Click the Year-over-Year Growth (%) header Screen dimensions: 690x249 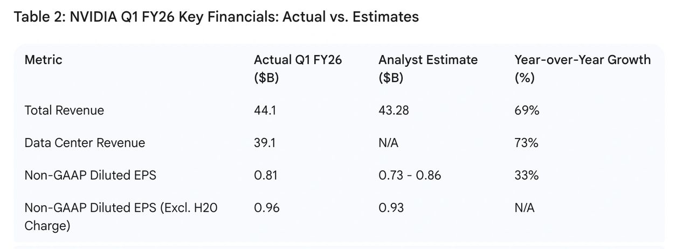pyautogui.click(x=582, y=68)
